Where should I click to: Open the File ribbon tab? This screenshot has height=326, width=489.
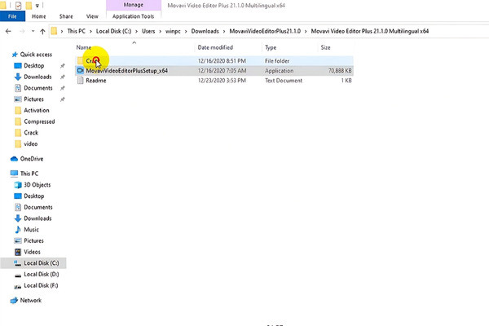[12, 16]
